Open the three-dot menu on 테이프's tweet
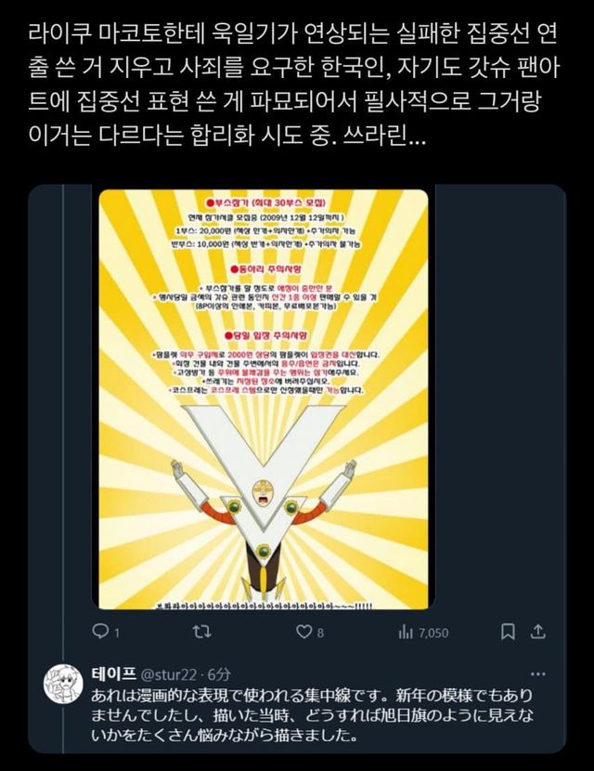594x771 pixels. 538,673
